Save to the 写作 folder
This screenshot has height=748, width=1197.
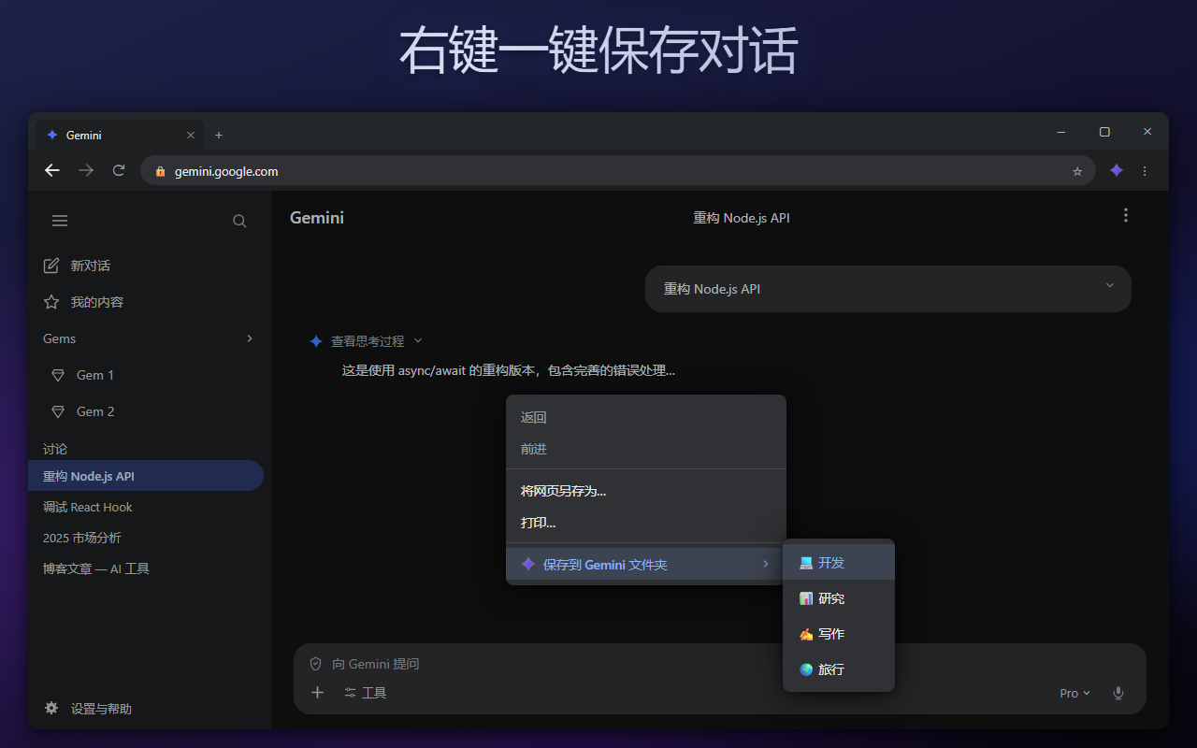click(x=839, y=634)
